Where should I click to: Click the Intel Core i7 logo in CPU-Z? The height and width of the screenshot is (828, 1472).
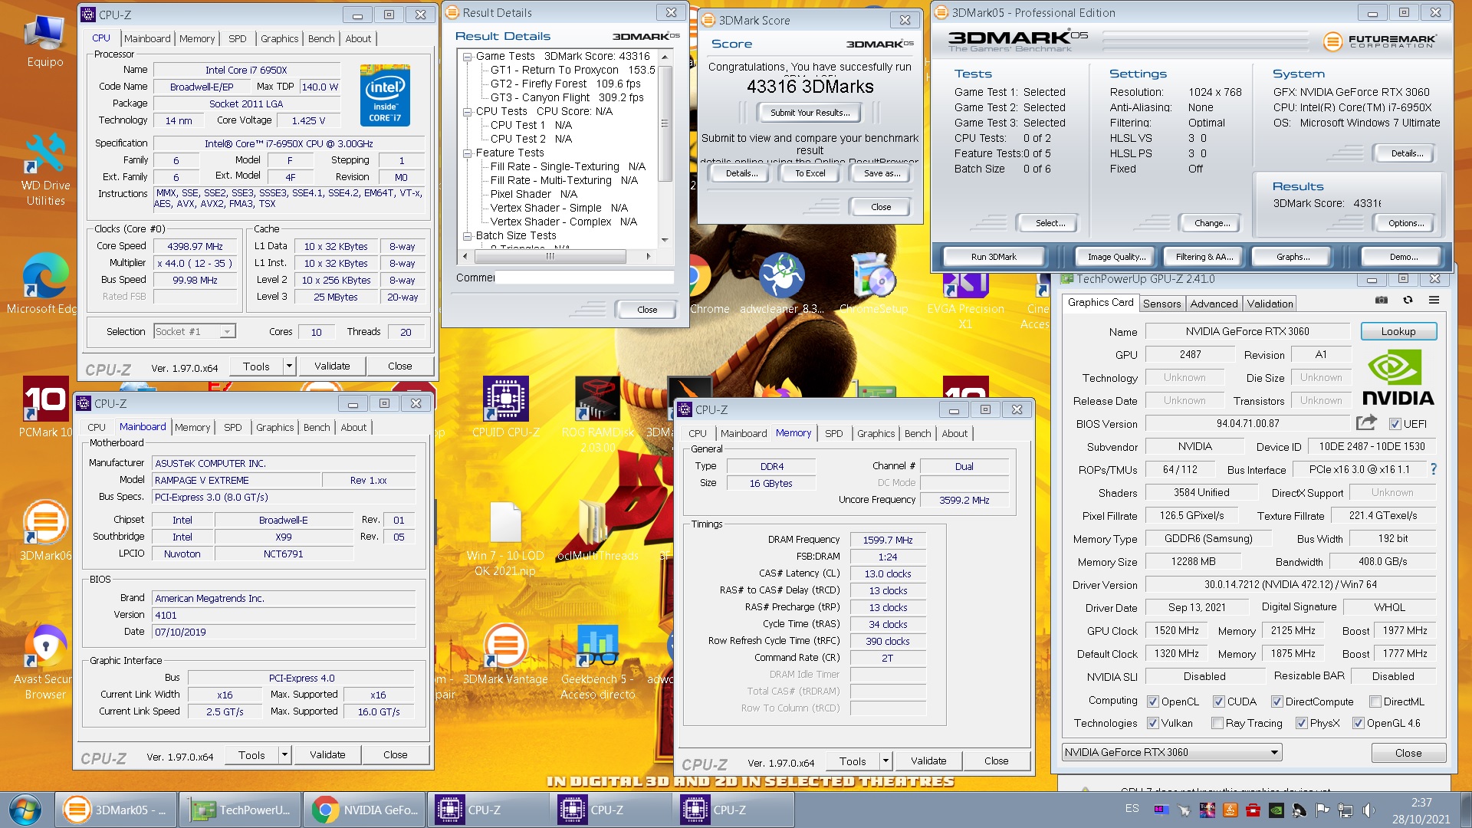[385, 95]
